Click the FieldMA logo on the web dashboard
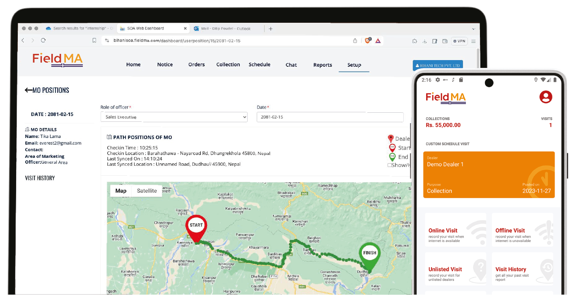The image size is (576, 295). click(58, 59)
